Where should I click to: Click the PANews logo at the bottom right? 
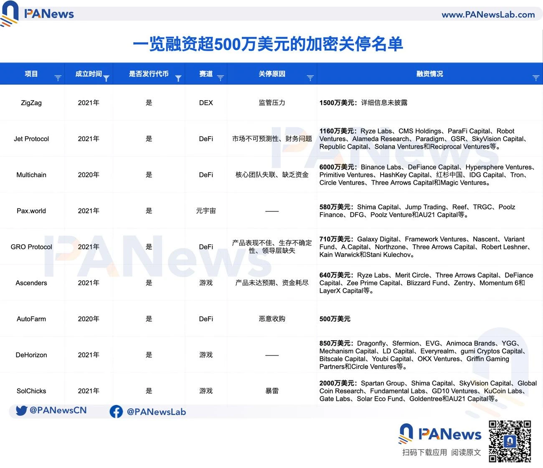click(x=439, y=434)
